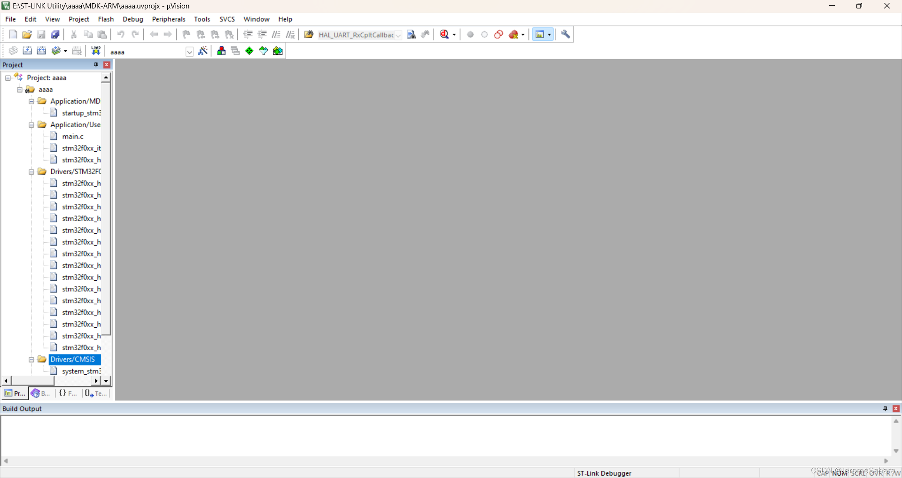The width and height of the screenshot is (902, 478).
Task: Open the Window menu
Action: pyautogui.click(x=257, y=19)
